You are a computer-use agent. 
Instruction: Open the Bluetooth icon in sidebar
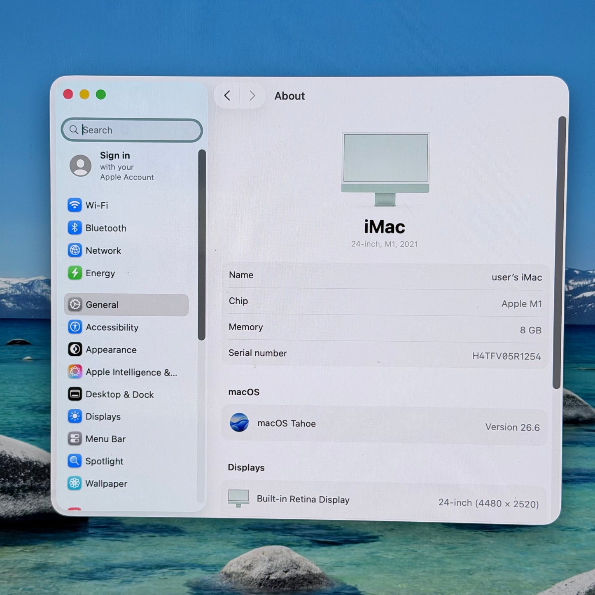[75, 228]
